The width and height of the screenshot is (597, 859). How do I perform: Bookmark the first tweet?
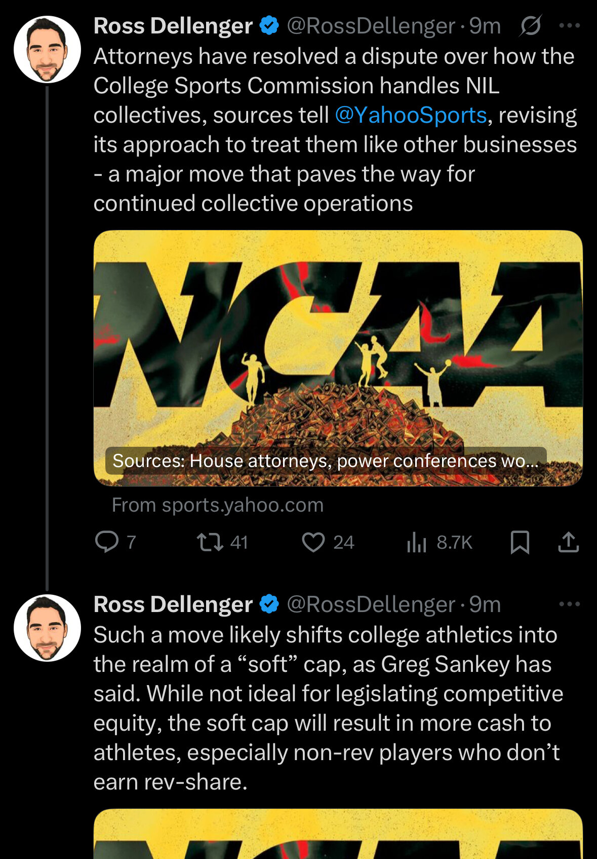pos(520,542)
